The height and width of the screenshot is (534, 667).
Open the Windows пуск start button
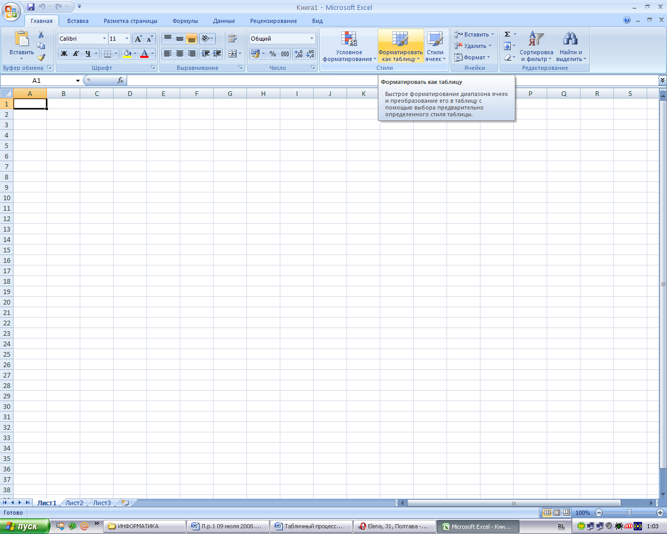click(x=24, y=526)
